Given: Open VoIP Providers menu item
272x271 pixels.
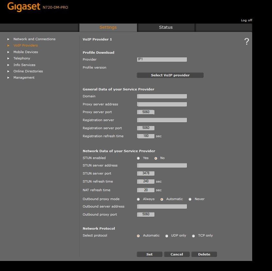Looking at the screenshot, I should pos(26,45).
